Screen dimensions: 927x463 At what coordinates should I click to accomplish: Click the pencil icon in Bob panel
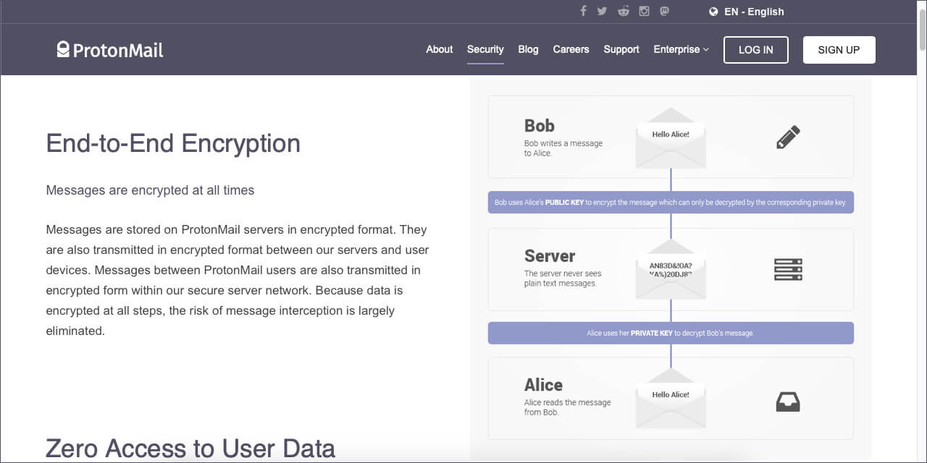pos(788,137)
